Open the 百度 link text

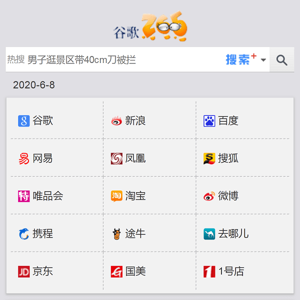point(228,120)
